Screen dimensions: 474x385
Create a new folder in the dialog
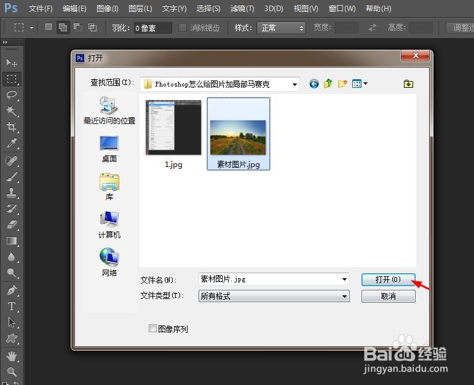pos(342,84)
